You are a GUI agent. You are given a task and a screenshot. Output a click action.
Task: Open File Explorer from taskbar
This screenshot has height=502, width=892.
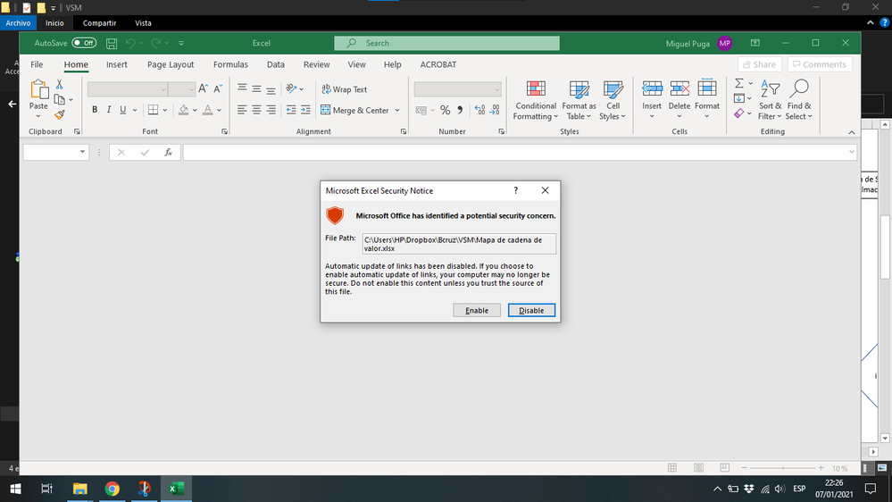point(79,489)
